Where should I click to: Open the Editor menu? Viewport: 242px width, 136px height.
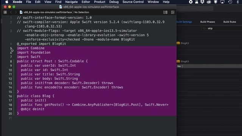click(86, 2)
